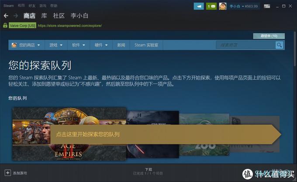Open the 帮助 menu

pos(54,6)
